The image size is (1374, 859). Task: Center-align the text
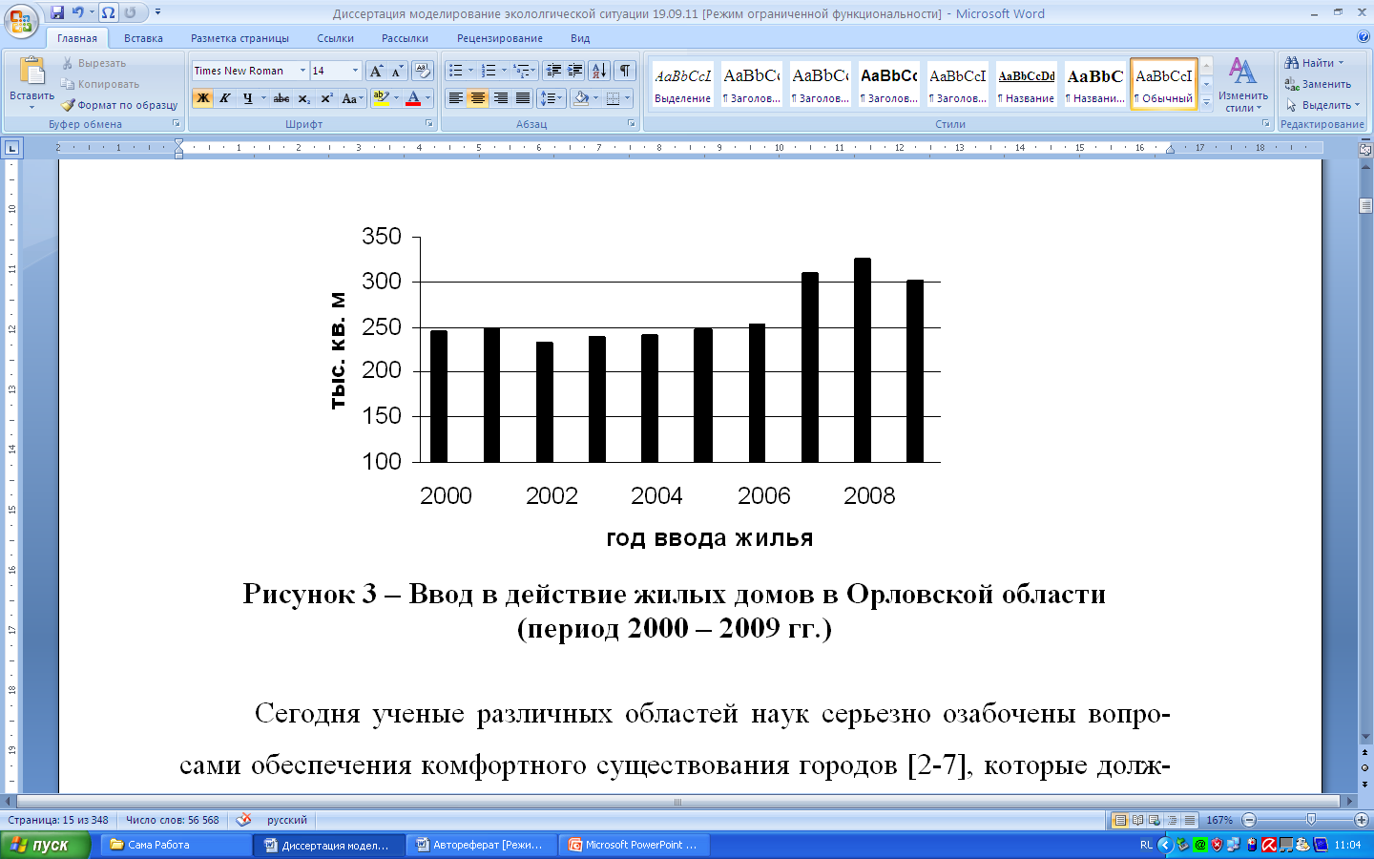click(x=478, y=98)
